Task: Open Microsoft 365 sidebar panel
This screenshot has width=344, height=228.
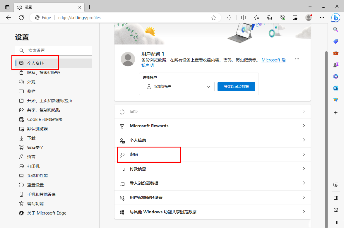Action: (x=336, y=76)
